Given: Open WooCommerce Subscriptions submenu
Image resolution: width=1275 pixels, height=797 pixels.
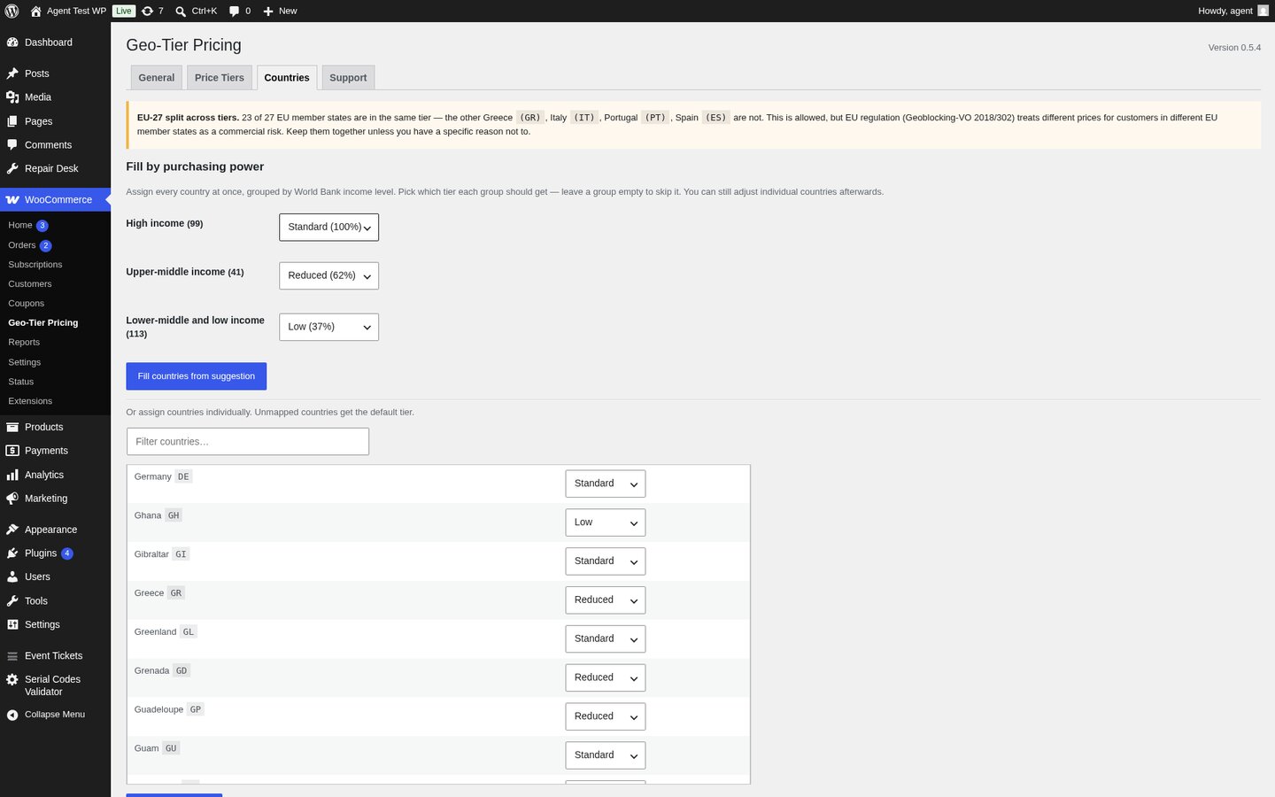Looking at the screenshot, I should 35,265.
